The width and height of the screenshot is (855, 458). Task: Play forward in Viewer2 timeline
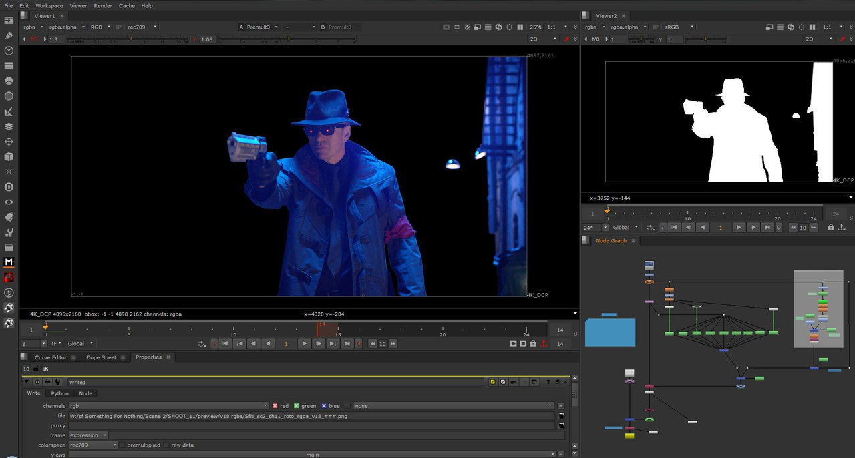738,228
